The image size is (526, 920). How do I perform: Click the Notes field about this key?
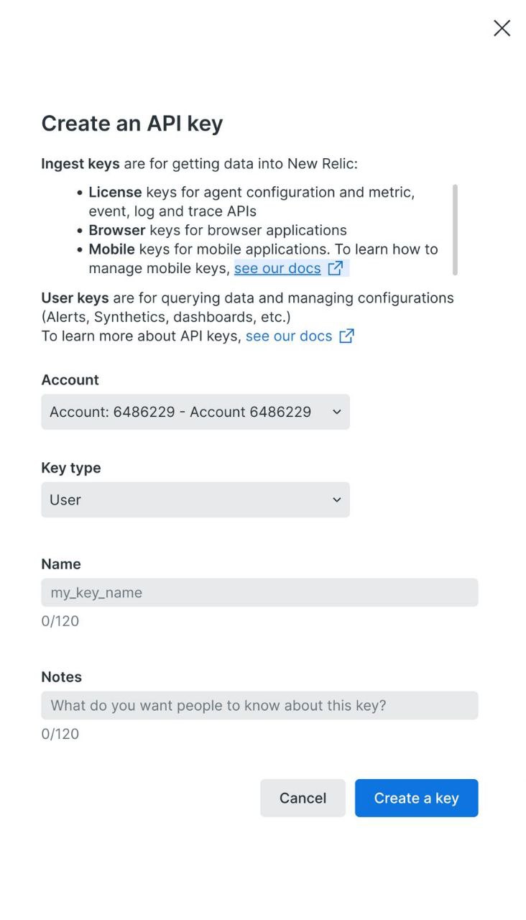pos(259,705)
